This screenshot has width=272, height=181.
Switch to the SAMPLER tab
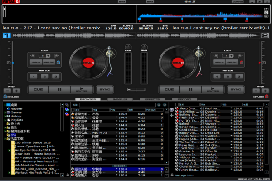point(120,99)
